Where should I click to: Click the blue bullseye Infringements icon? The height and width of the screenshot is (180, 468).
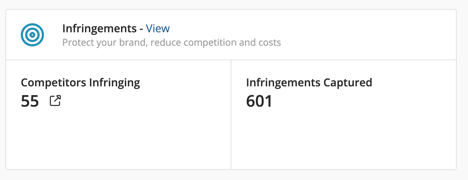[x=32, y=35]
